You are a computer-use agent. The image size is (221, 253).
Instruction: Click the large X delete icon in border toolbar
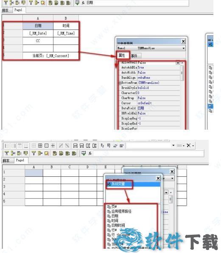pyautogui.click(x=188, y=145)
